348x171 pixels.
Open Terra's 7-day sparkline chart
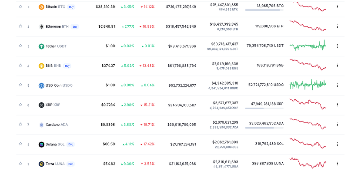[x=308, y=163]
